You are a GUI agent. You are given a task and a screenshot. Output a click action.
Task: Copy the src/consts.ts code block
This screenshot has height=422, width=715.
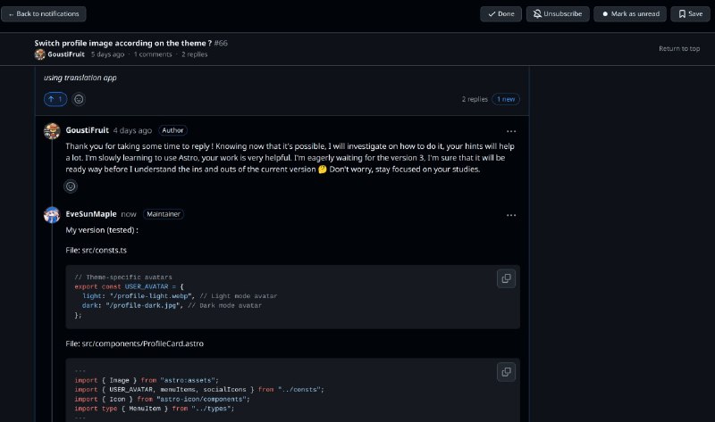pyautogui.click(x=506, y=278)
